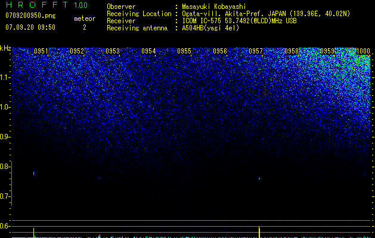Click the 0958 time marker
The height and width of the screenshot is (238, 375).
pyautogui.click(x=292, y=51)
